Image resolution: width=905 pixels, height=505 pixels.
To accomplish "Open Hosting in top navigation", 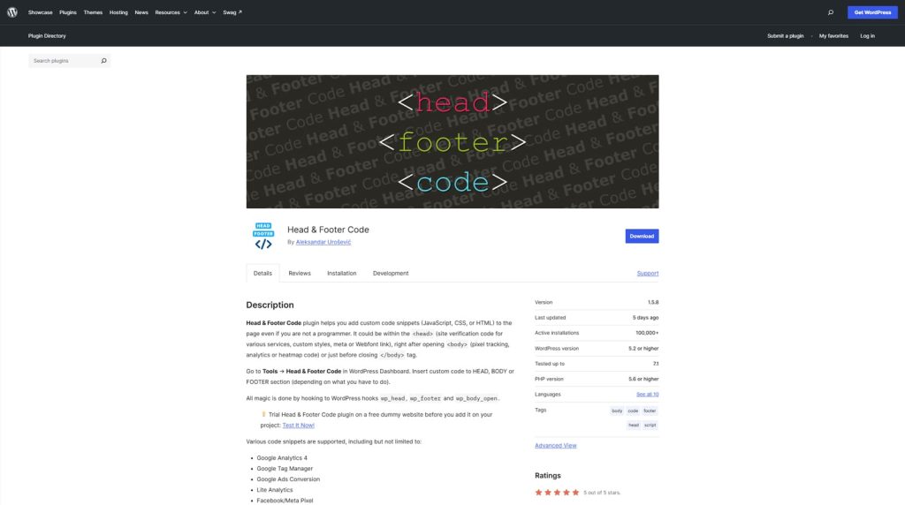I will (118, 12).
